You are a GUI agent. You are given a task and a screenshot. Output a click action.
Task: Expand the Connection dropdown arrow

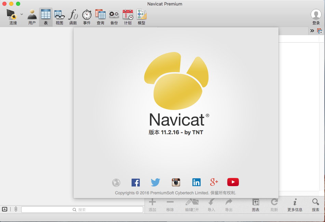click(22, 14)
